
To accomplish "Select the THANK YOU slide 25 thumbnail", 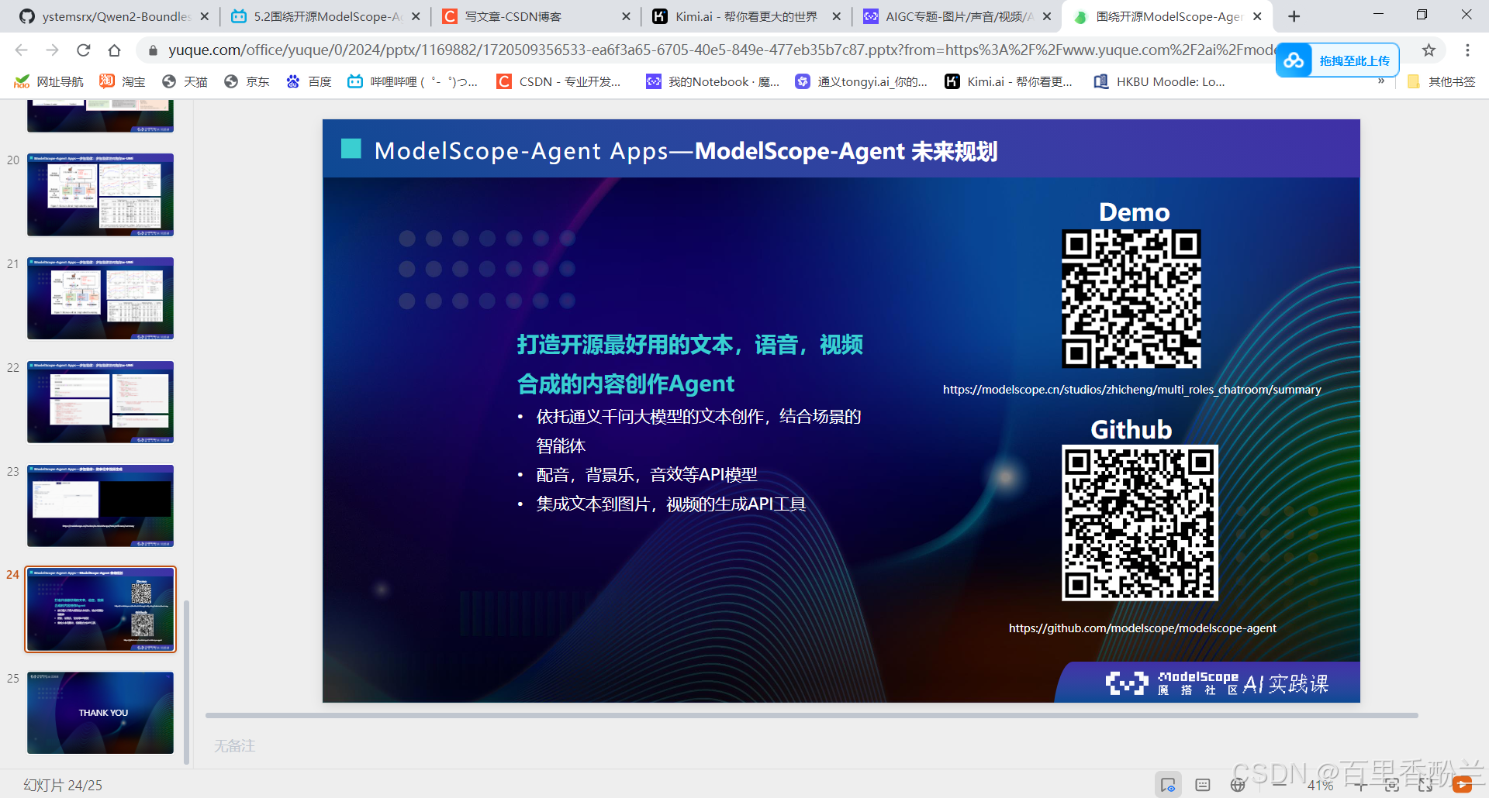I will click(100, 713).
